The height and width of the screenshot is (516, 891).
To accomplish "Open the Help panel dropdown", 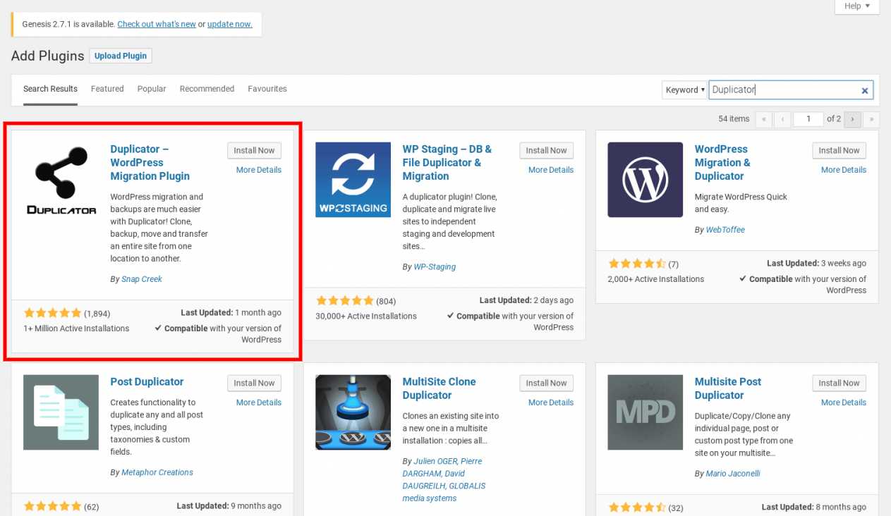I will 856,6.
